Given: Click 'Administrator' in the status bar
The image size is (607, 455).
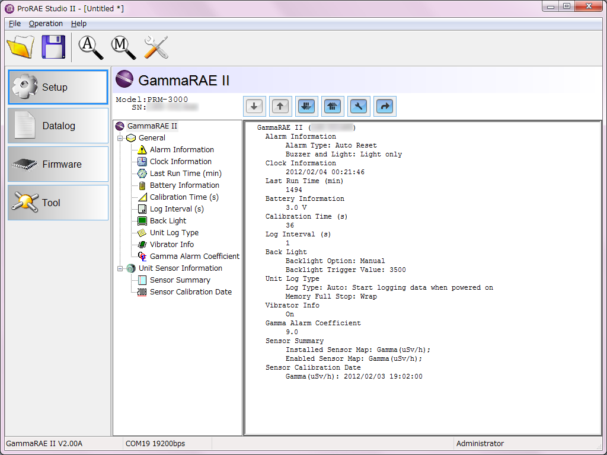Looking at the screenshot, I should pyautogui.click(x=480, y=444).
